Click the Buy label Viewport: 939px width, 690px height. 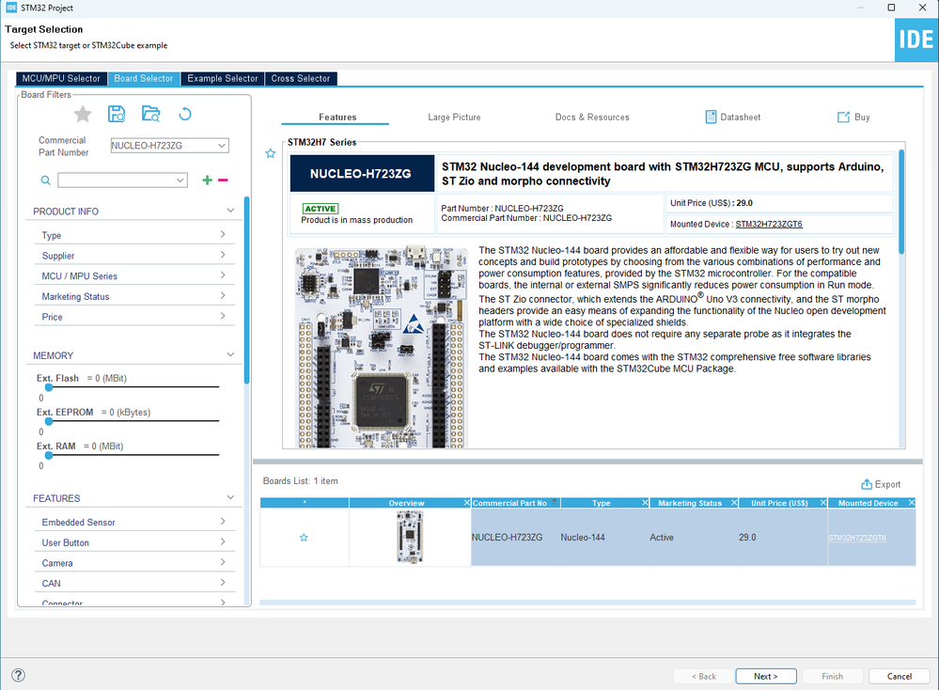click(x=862, y=118)
